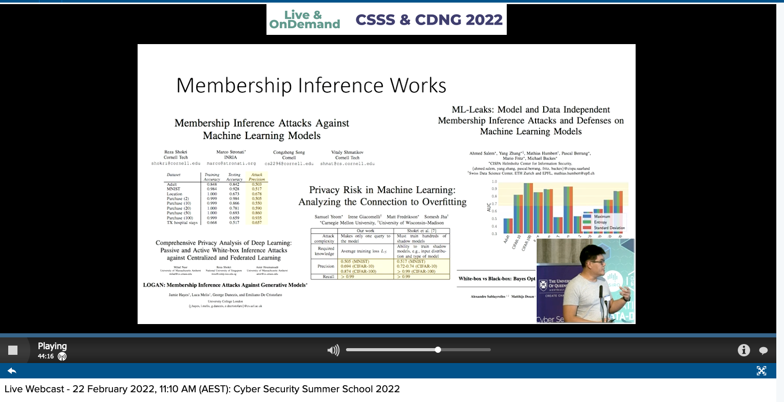
Task: Click the volume slider handle
Action: coord(438,350)
